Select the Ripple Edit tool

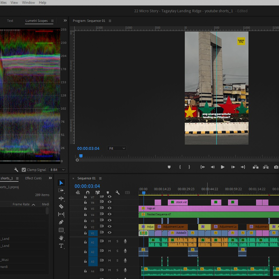tap(61, 198)
